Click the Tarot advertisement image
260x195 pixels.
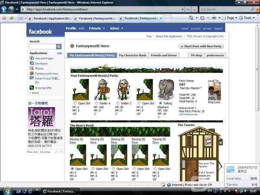42,117
